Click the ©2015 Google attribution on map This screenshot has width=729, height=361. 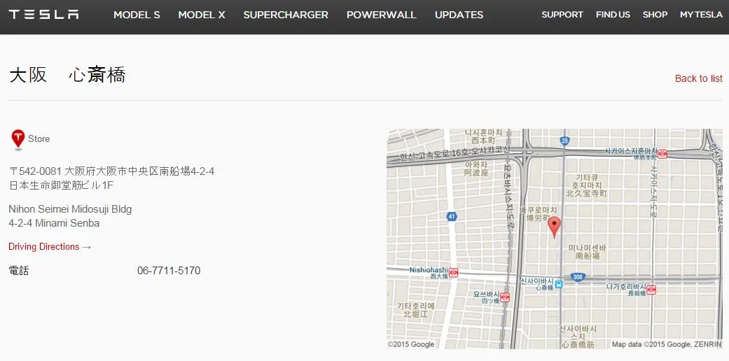pyautogui.click(x=411, y=344)
